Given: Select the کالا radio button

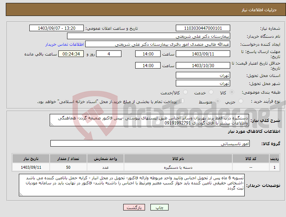Looking at the screenshot, I should (232, 92).
